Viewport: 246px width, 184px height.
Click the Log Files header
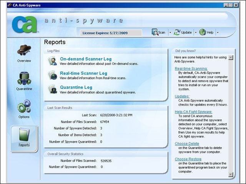pyautogui.click(x=53, y=51)
